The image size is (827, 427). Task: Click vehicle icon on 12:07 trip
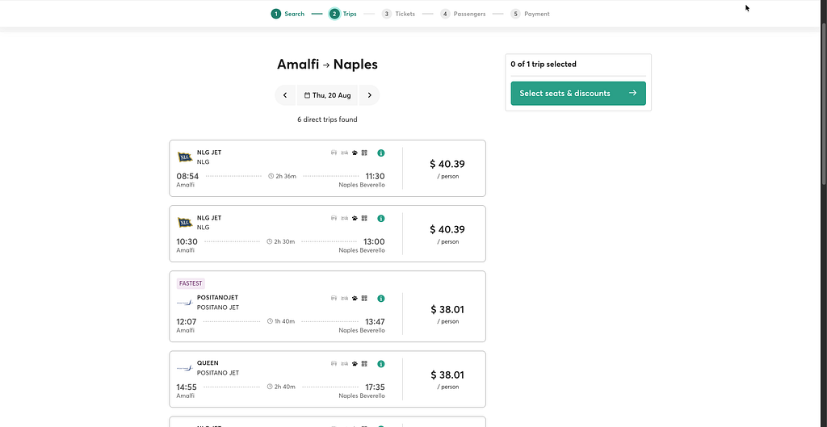[x=334, y=299]
